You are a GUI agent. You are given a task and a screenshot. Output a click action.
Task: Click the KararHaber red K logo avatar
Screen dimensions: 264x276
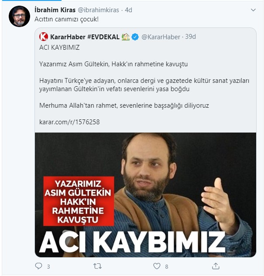[44, 37]
